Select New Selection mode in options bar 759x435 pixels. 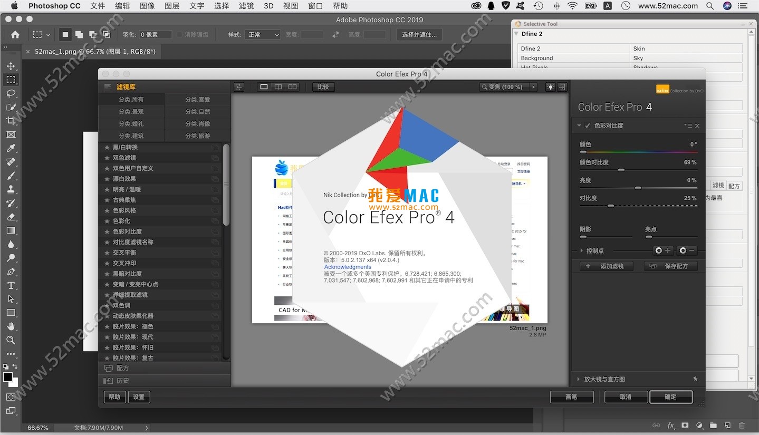tap(65, 35)
